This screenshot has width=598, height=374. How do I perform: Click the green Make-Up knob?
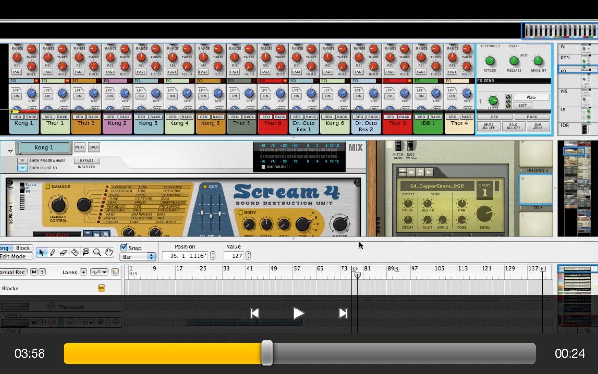pos(538,61)
